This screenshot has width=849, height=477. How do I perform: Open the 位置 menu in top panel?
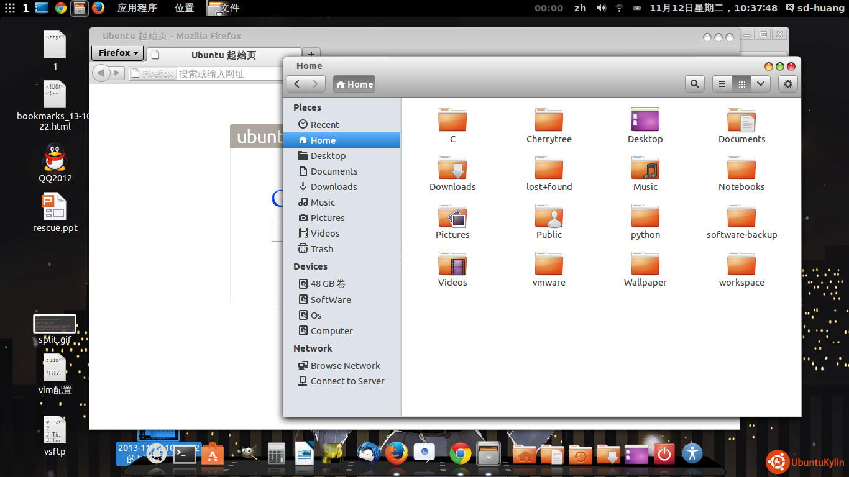184,8
